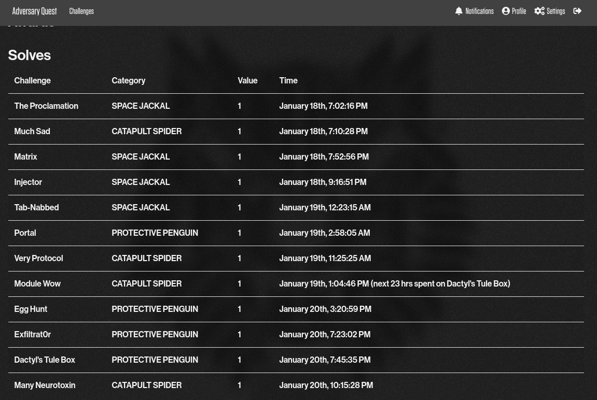This screenshot has height=400, width=597.
Task: Open The Proclamation challenge
Action: pos(46,106)
